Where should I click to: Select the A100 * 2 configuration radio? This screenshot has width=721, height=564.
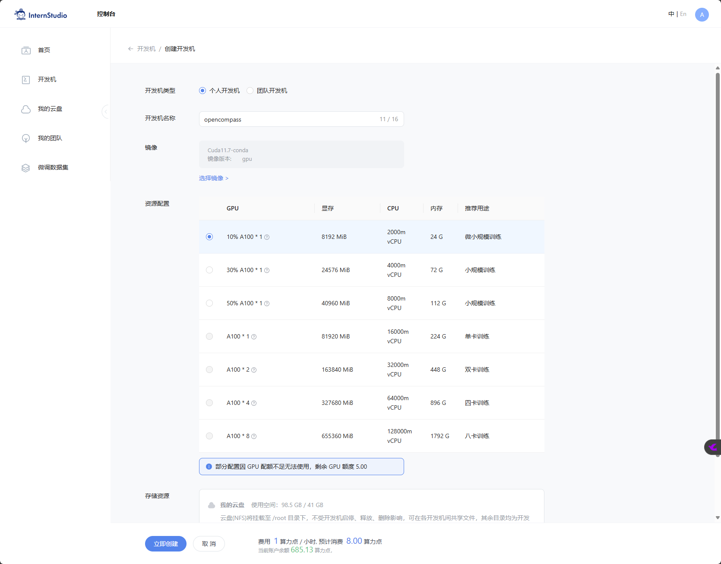click(209, 370)
